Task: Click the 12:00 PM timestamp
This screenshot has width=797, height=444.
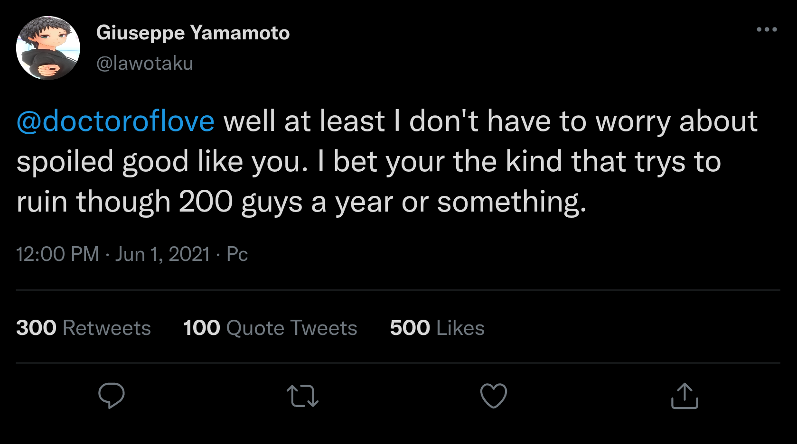Action: [57, 254]
